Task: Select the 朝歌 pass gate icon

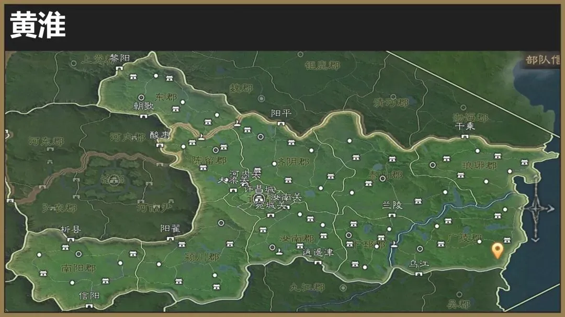Action: click(x=143, y=116)
